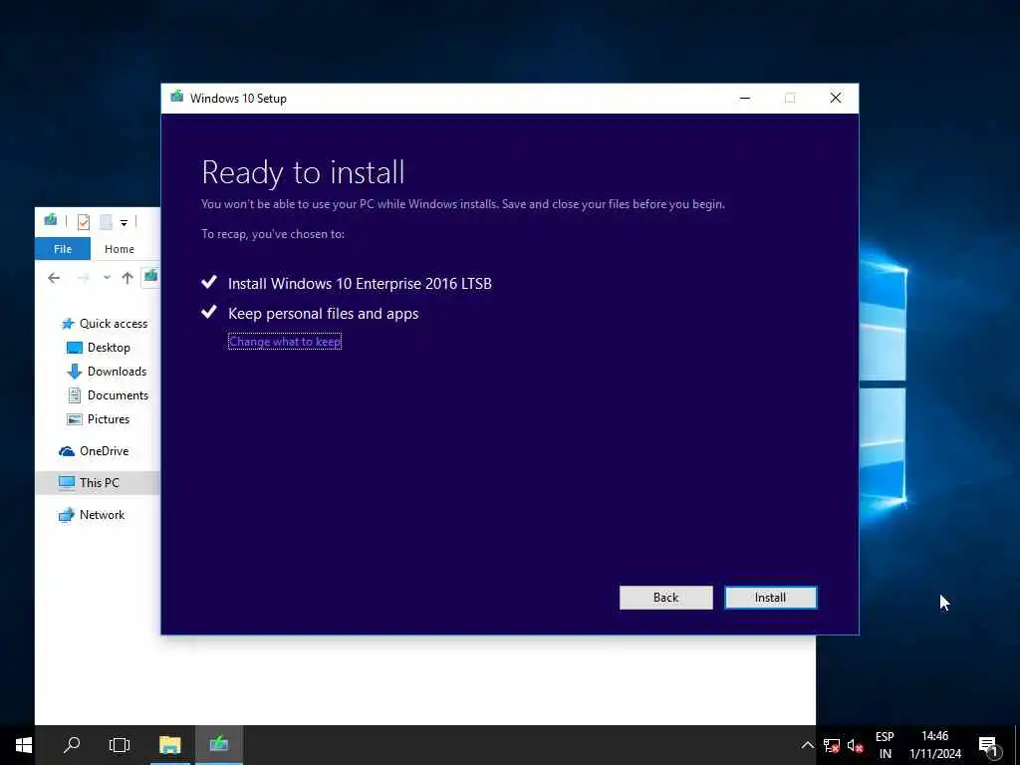The image size is (1020, 765).
Task: Select This PC in the navigation pane
Action: tap(98, 483)
